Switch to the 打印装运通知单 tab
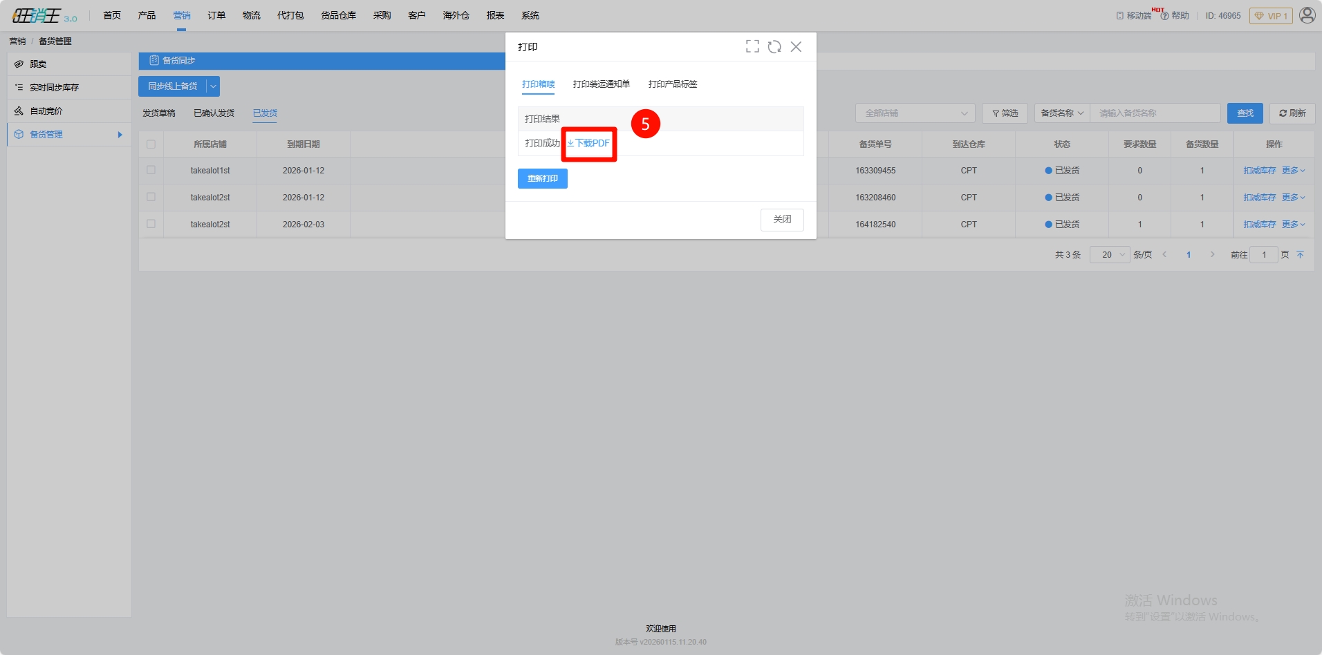This screenshot has width=1322, height=655. pos(601,84)
